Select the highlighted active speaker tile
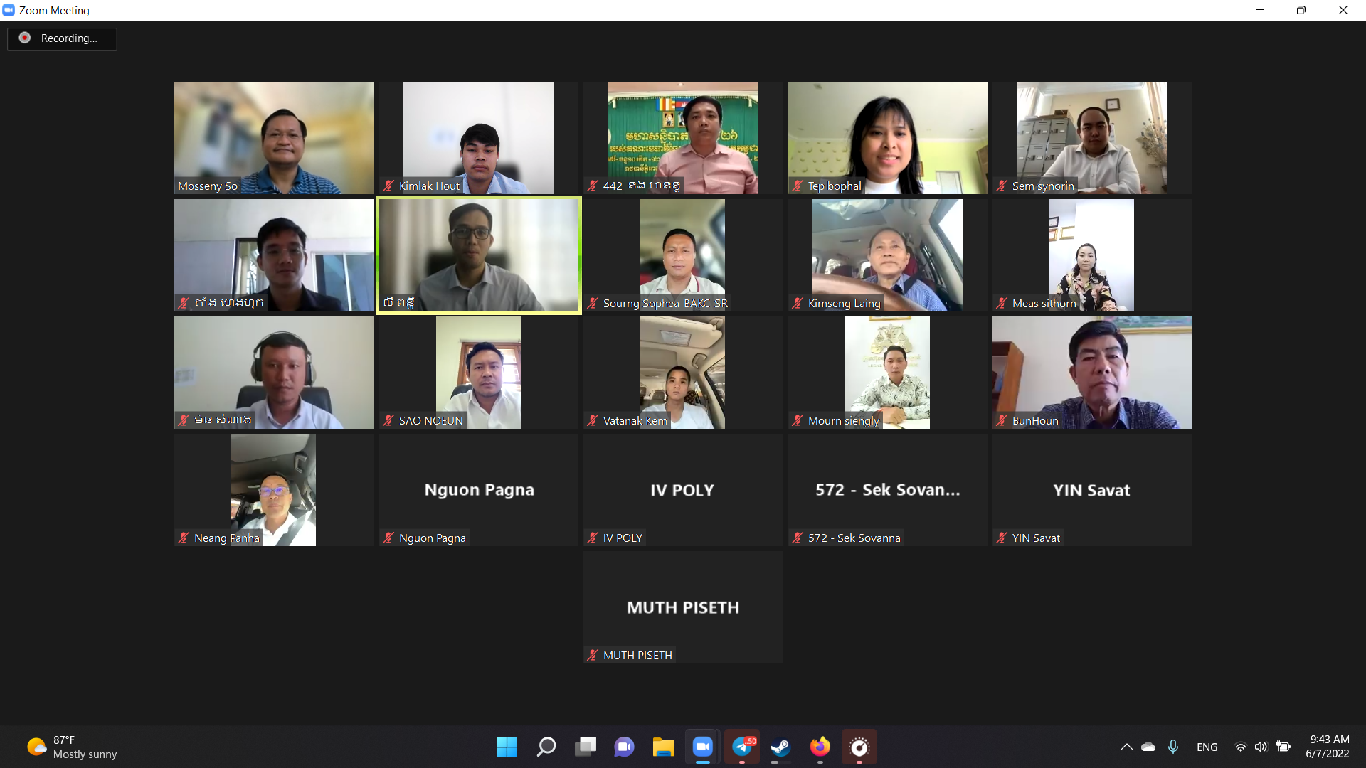1366x768 pixels. (479, 255)
